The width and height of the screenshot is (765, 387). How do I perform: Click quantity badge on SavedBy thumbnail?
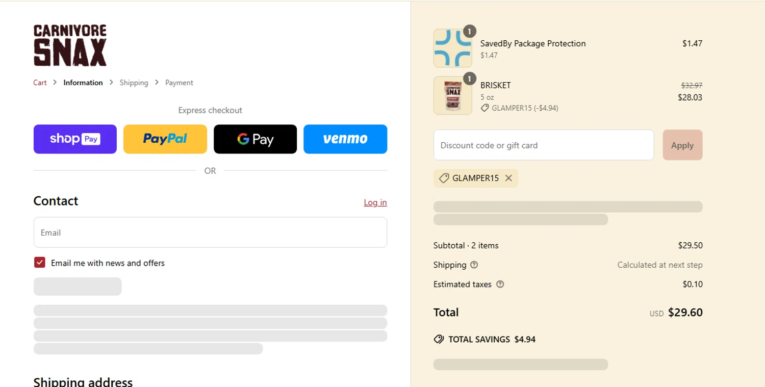click(469, 32)
